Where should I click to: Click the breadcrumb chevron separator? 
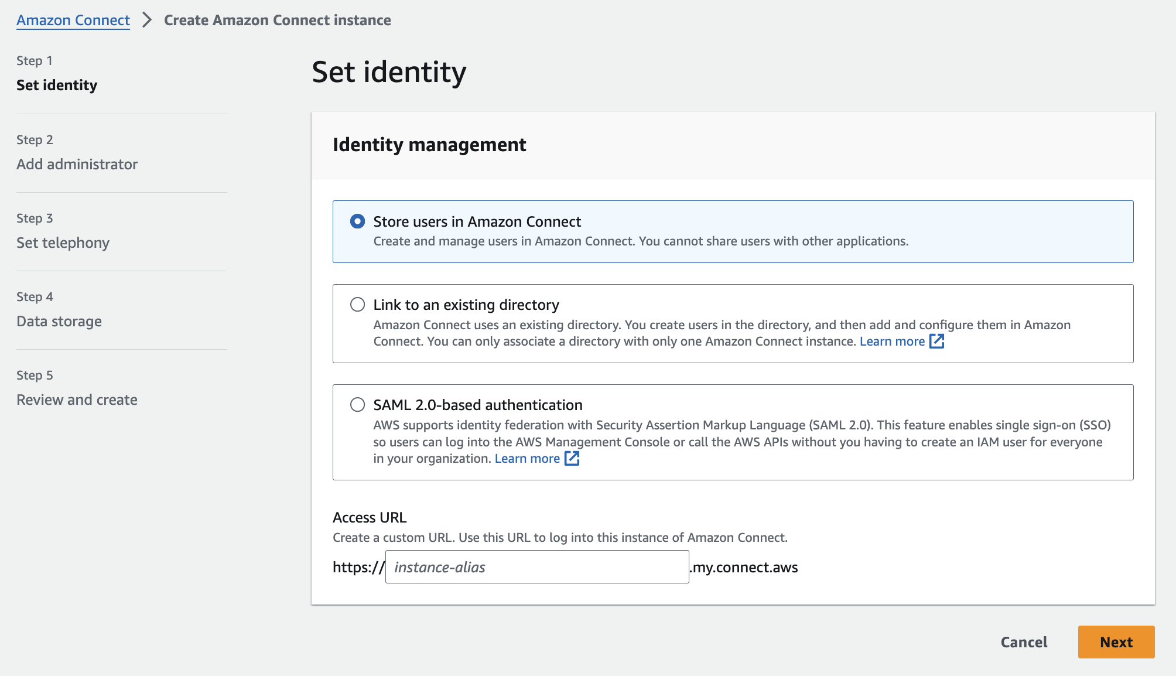point(147,20)
